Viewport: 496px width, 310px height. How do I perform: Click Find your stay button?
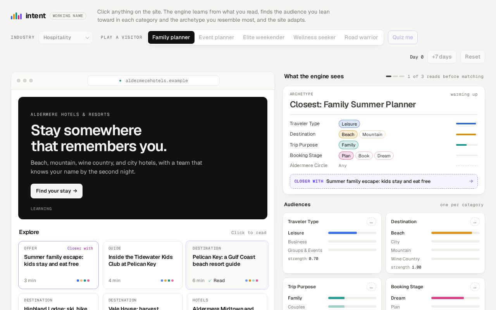coord(57,191)
